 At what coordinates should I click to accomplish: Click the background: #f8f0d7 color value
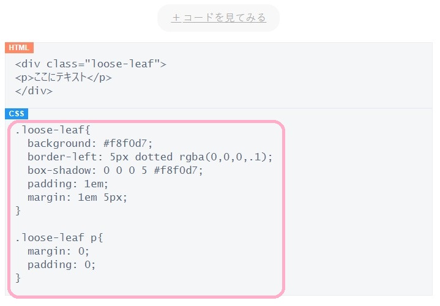[x=128, y=143]
